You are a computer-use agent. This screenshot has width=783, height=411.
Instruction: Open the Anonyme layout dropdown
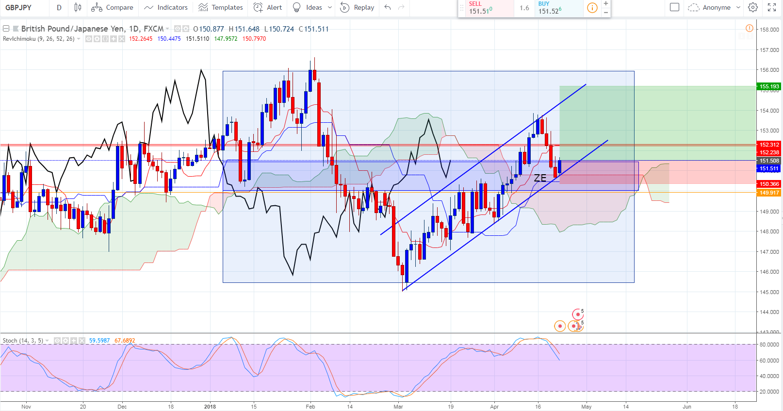pos(738,7)
